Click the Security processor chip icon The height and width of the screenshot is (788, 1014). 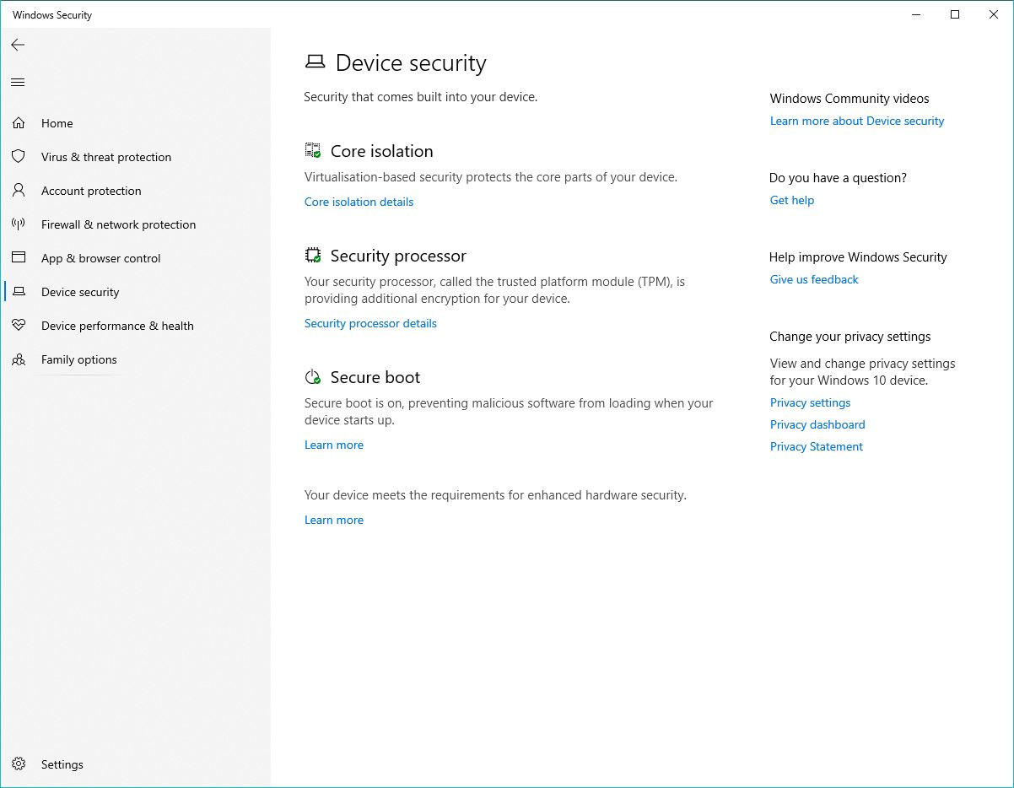point(313,256)
